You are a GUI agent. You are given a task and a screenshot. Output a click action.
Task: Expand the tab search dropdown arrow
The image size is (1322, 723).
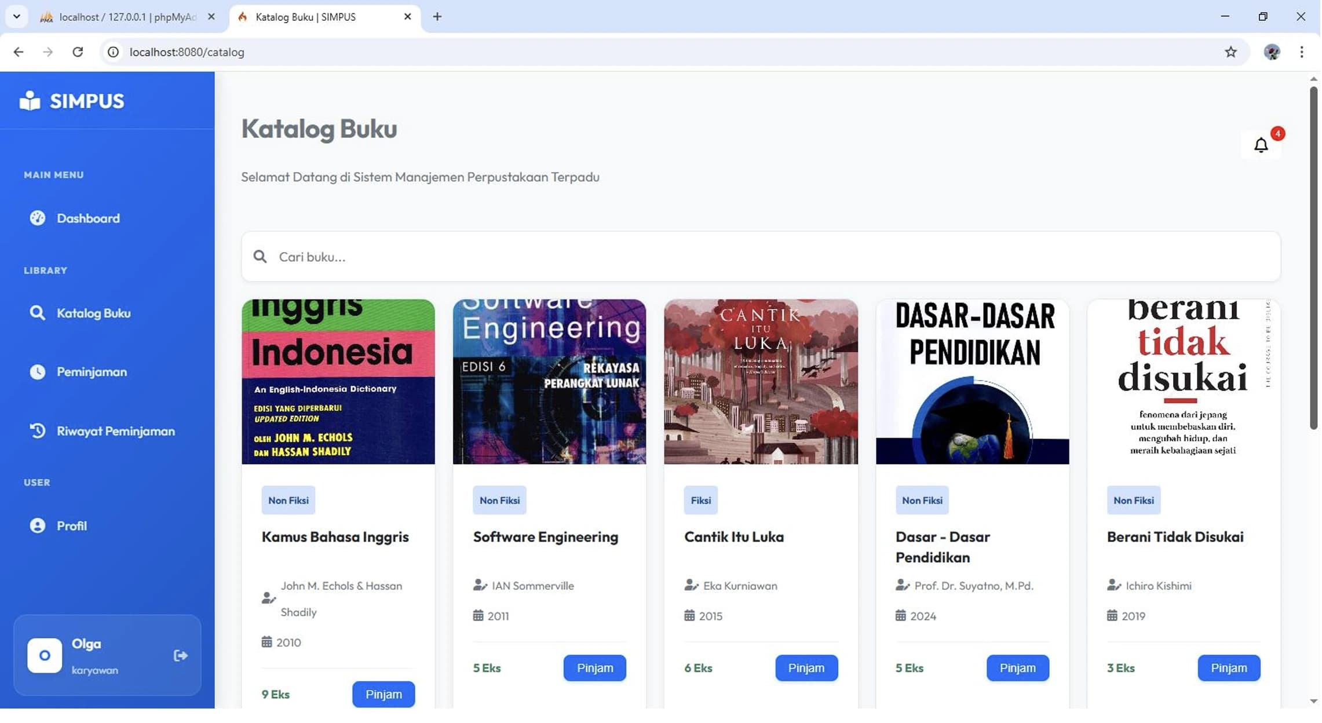point(16,17)
